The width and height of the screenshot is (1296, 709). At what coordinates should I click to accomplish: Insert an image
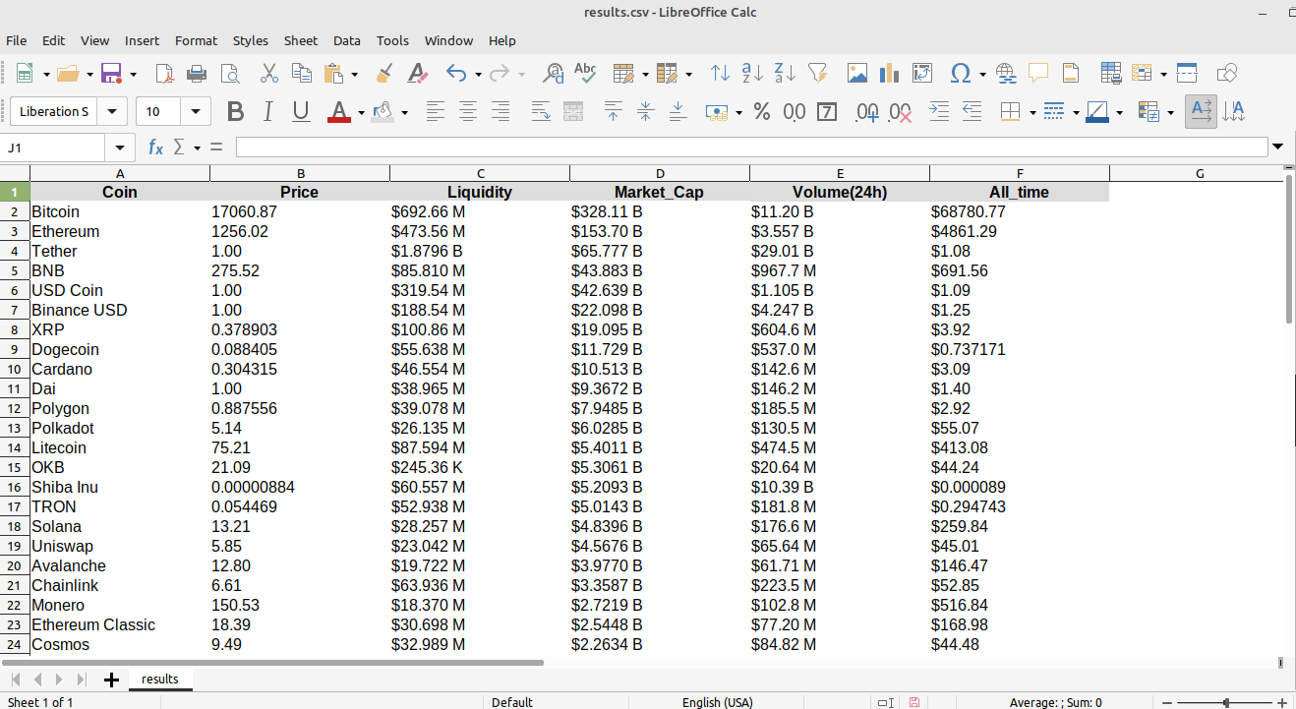tap(857, 73)
